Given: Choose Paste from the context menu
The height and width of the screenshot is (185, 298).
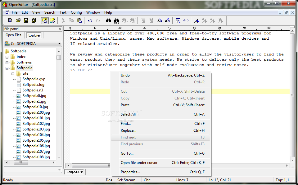Looking at the screenshot, I should [x=160, y=105].
